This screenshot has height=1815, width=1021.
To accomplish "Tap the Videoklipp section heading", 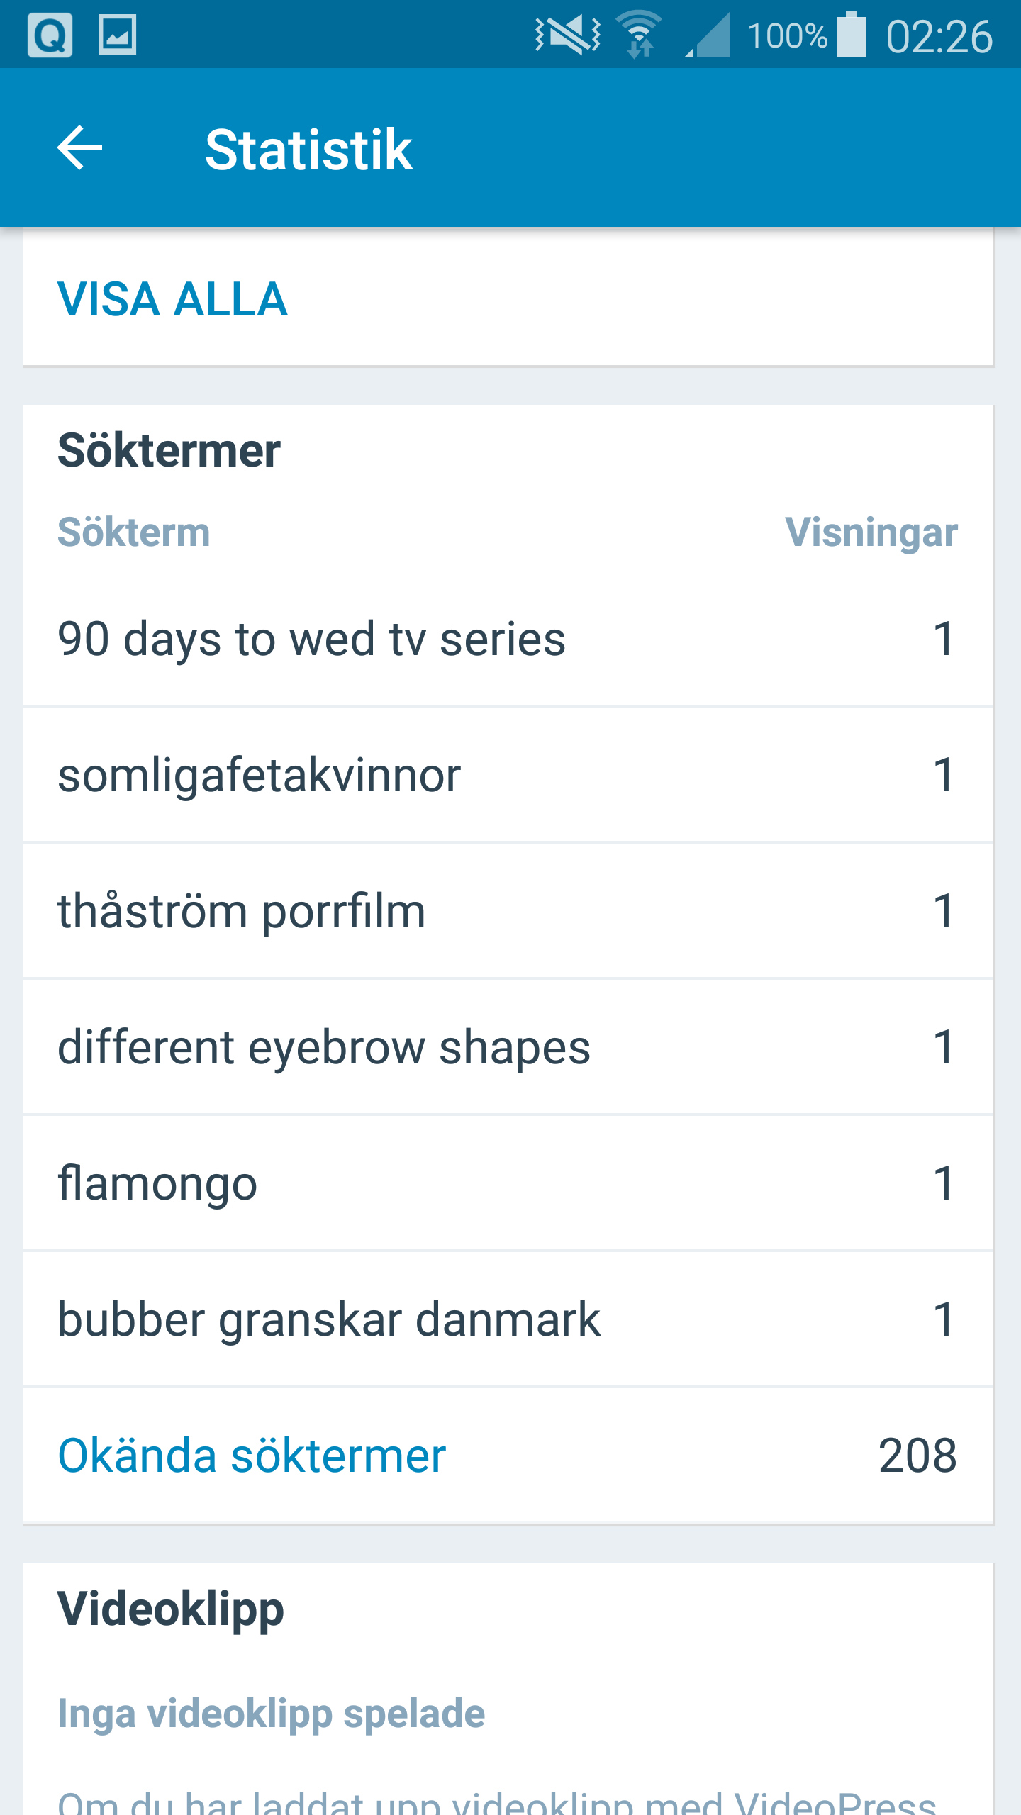I will pos(171,1608).
